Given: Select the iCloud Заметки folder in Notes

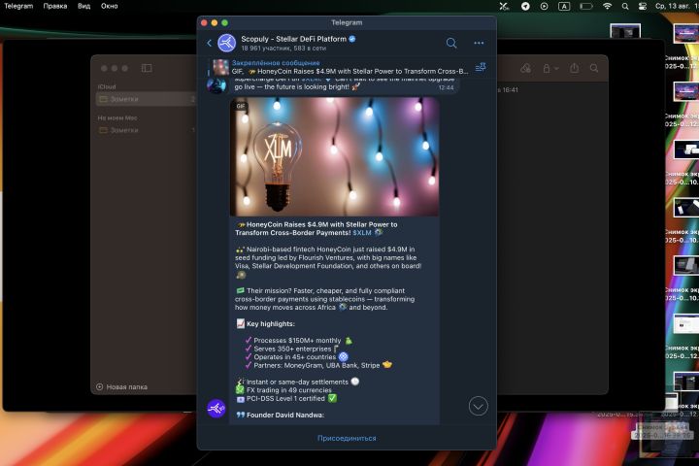Looking at the screenshot, I should point(147,99).
